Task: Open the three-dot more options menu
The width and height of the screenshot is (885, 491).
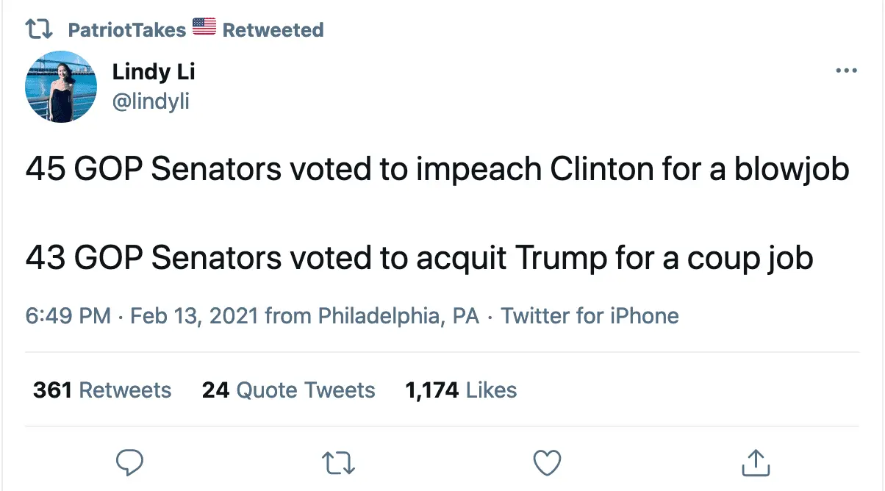Action: click(847, 71)
